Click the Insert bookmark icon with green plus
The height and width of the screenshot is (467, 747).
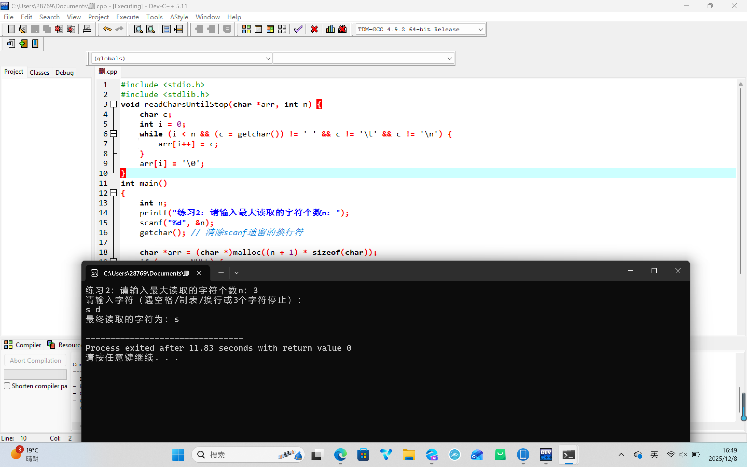pos(23,44)
